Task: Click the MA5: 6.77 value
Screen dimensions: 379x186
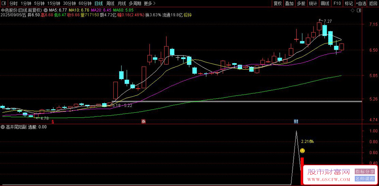Action: pos(58,10)
